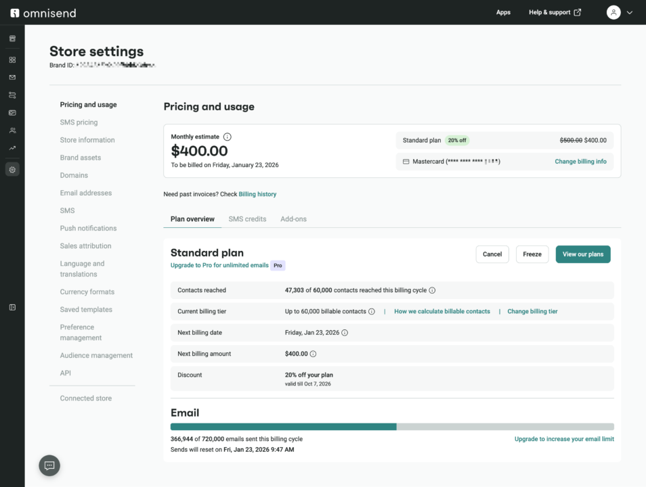The image size is (646, 487).
Task: Switch to the SMS credits tab
Action: tap(247, 219)
